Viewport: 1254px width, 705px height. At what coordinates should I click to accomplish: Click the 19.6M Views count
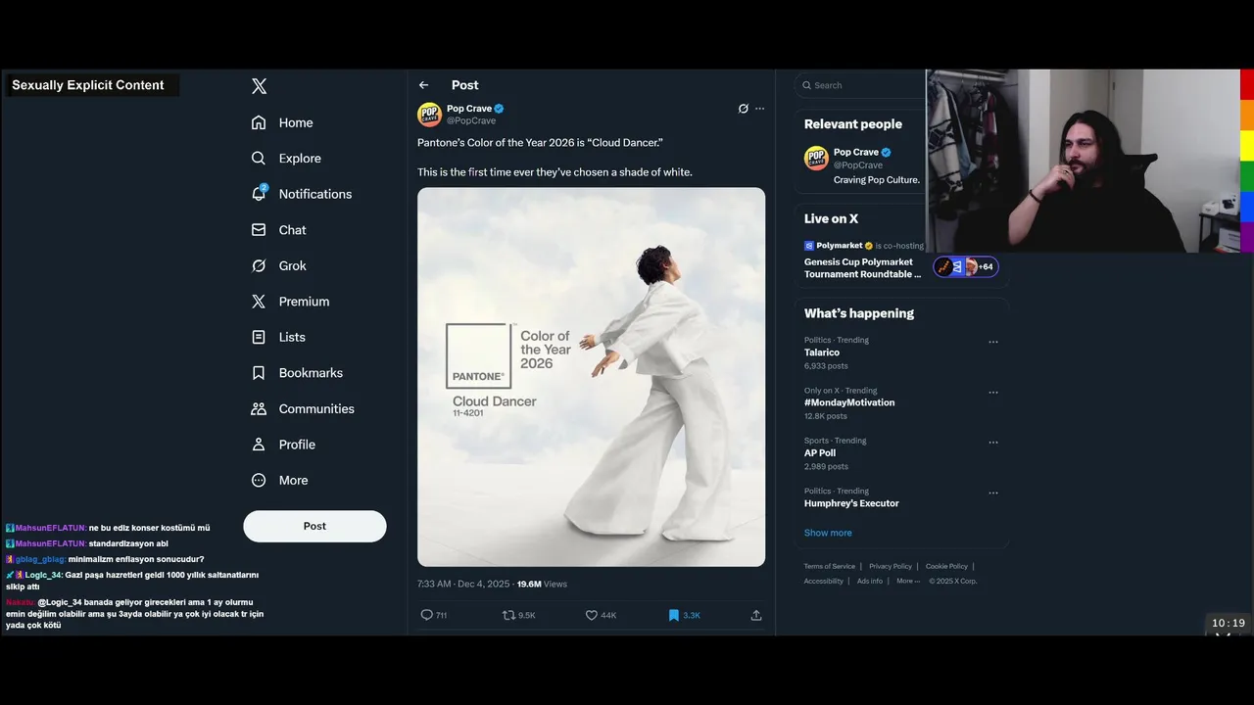542,584
